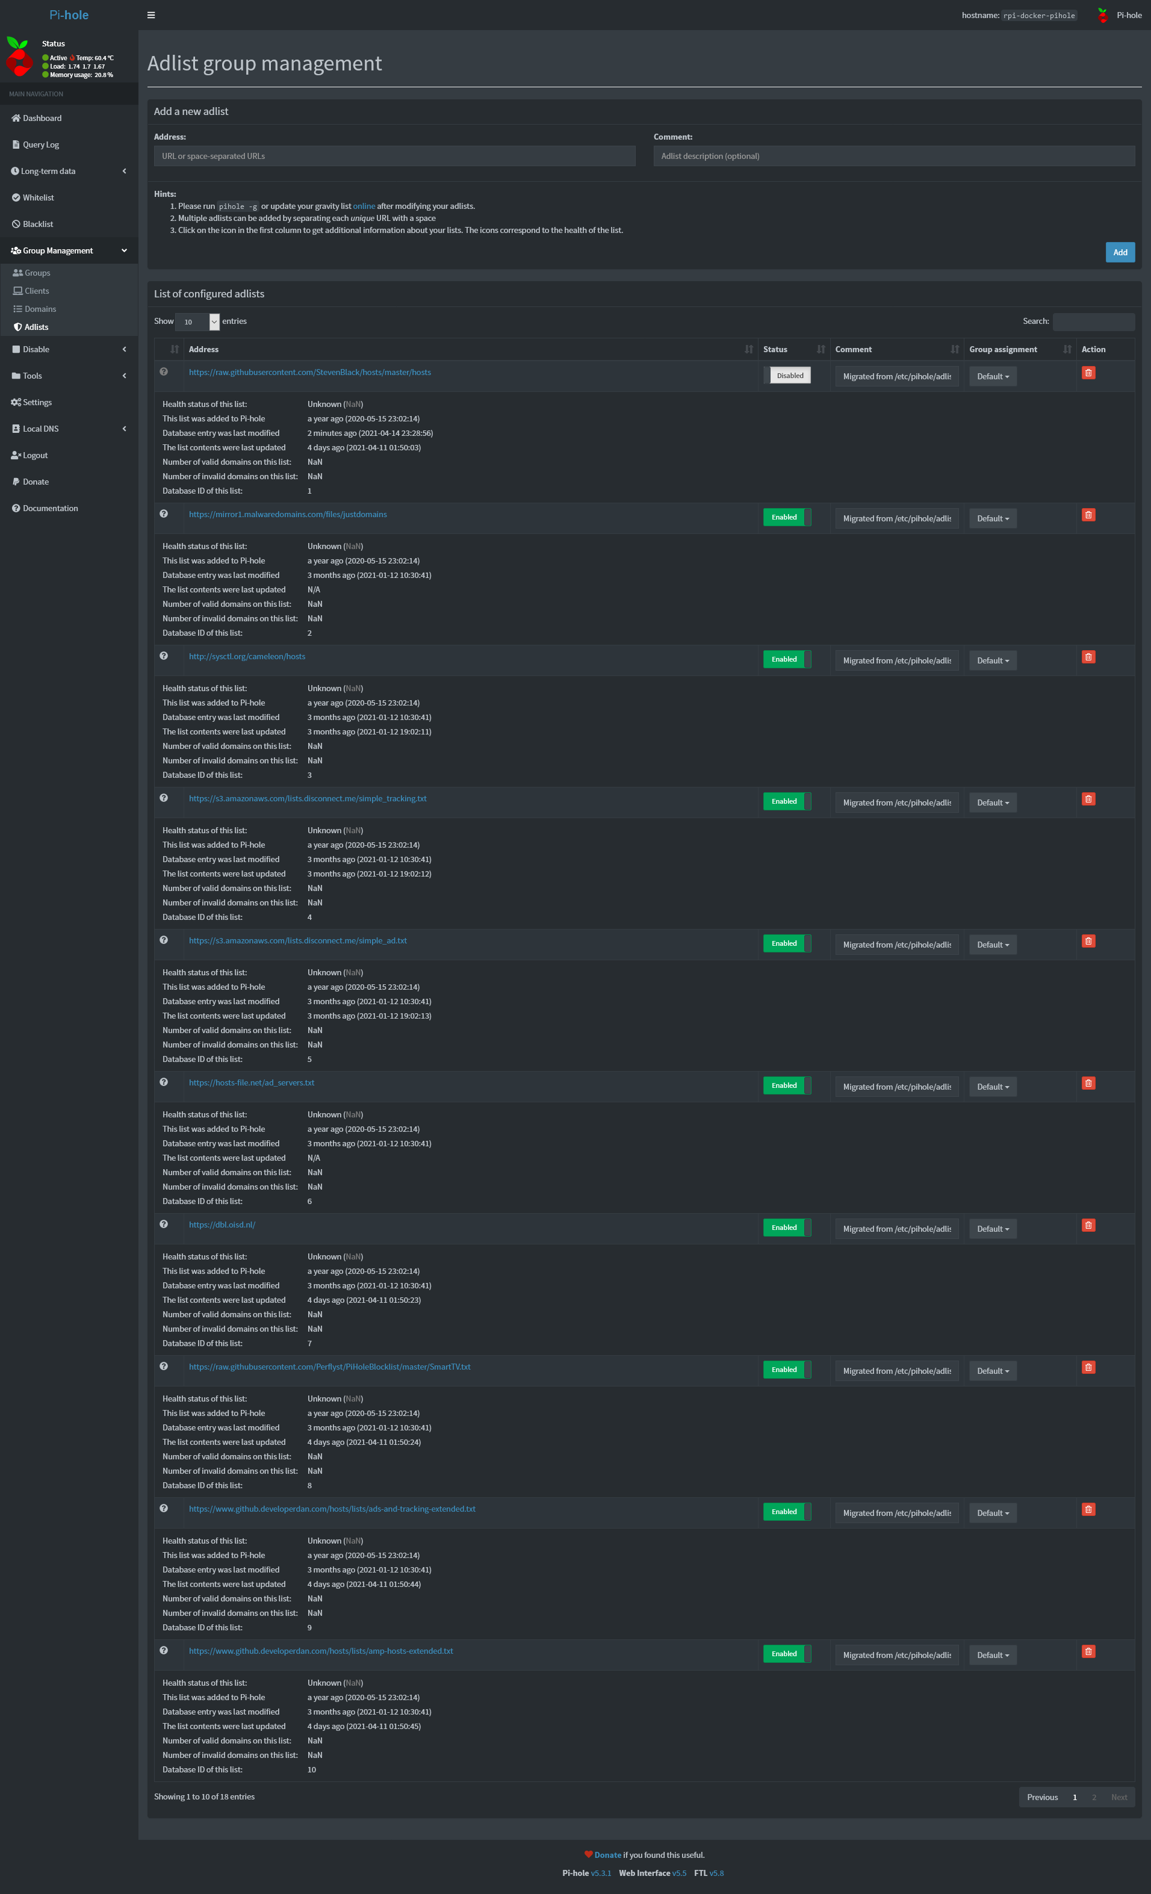This screenshot has height=1894, width=1151.
Task: Toggle sidebar with hamburger menu icon
Action: coord(151,16)
